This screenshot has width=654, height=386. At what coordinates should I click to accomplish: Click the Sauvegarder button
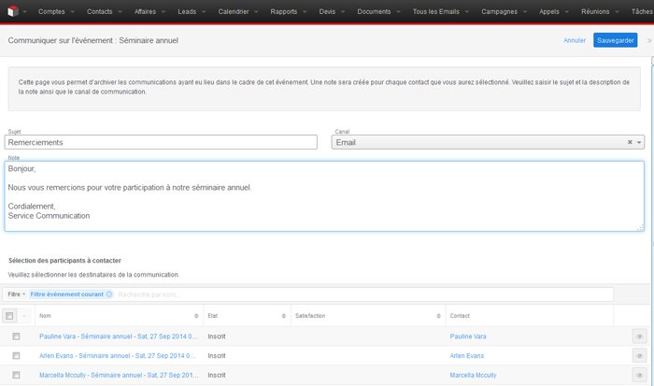tap(615, 40)
